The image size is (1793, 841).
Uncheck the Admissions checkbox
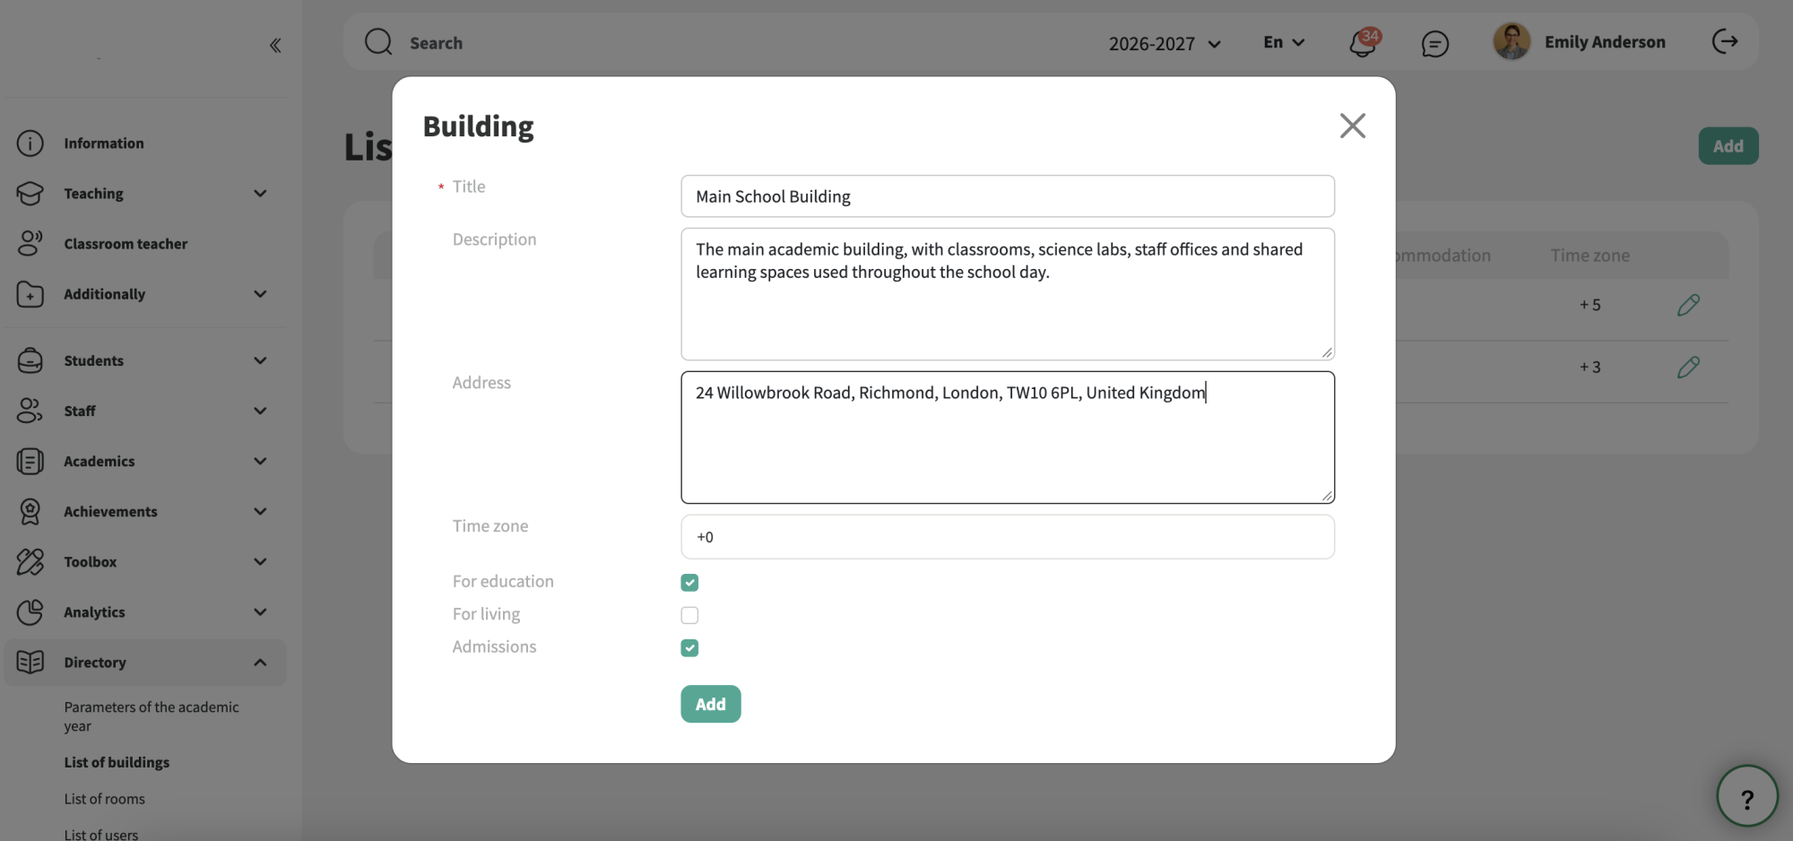[x=689, y=647]
